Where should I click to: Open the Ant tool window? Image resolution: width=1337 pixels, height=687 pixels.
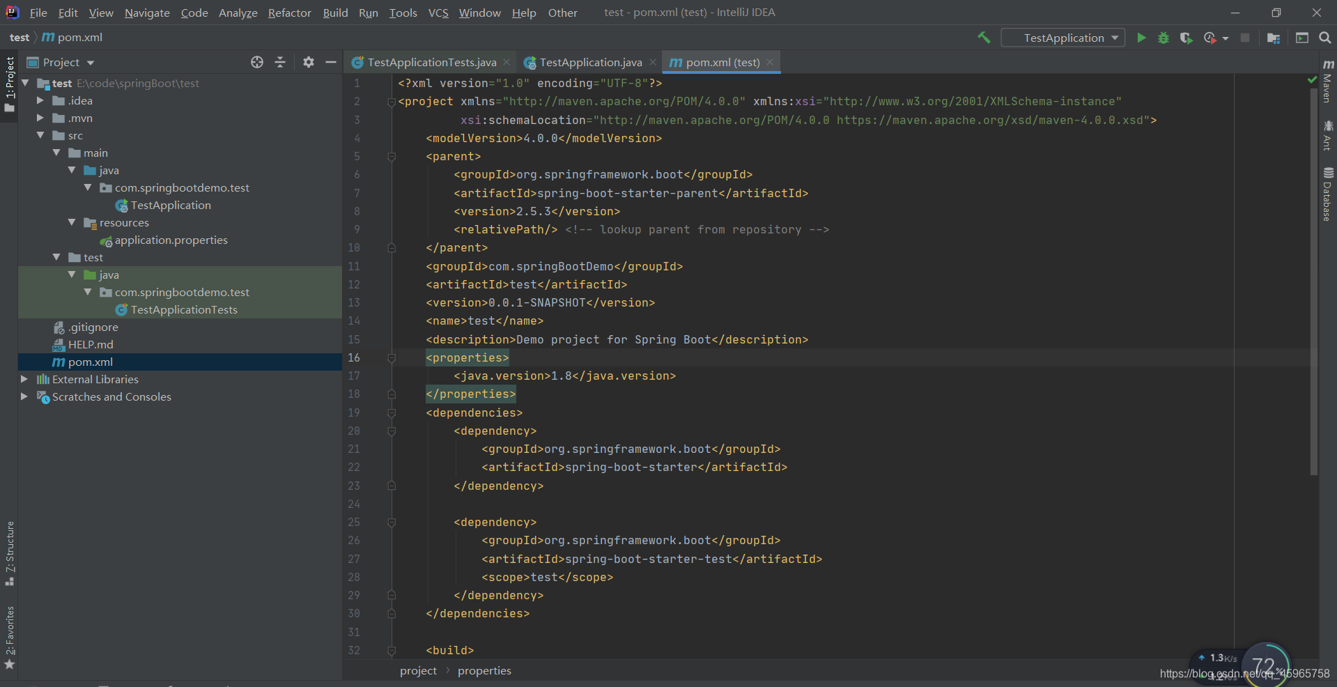(1327, 135)
